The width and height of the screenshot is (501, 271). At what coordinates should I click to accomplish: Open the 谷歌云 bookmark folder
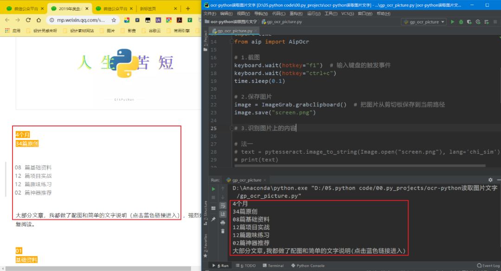(x=158, y=31)
